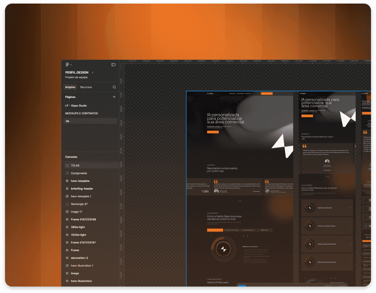Add a new page with the plus button

[114, 96]
